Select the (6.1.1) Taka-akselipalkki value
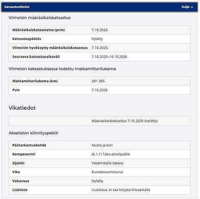This screenshot has width=200, height=199. point(111,154)
